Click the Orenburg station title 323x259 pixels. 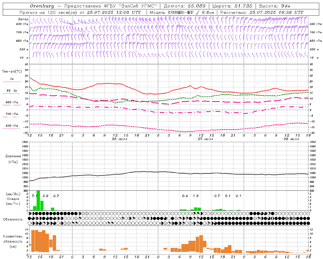pos(42,6)
